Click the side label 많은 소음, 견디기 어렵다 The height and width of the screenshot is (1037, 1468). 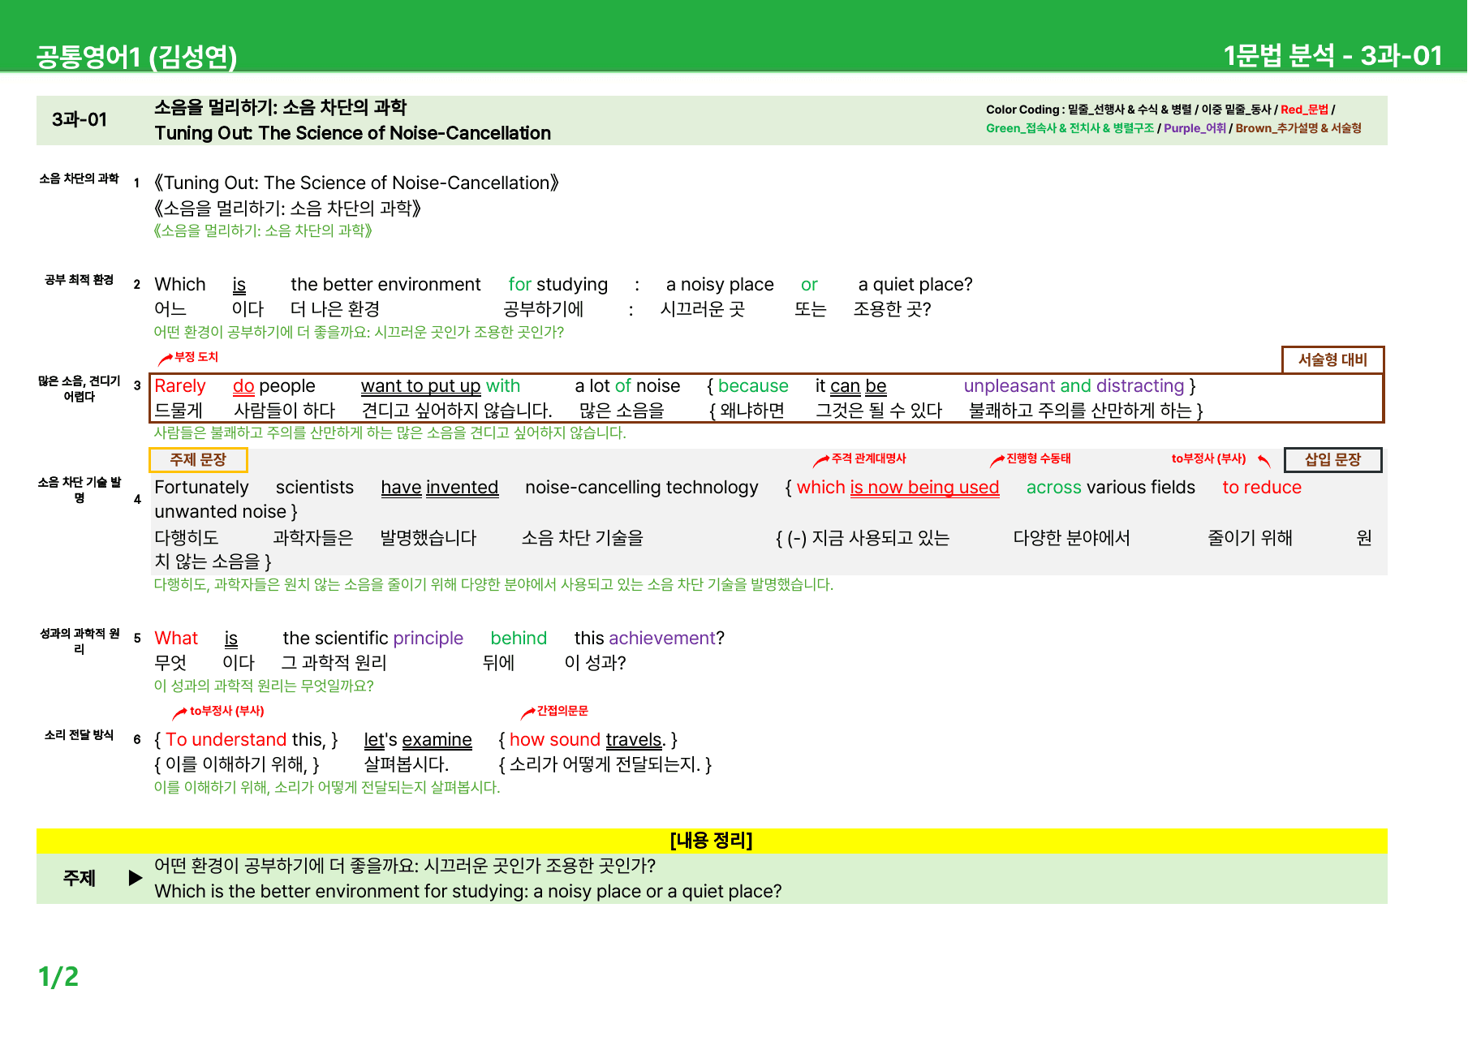79,389
